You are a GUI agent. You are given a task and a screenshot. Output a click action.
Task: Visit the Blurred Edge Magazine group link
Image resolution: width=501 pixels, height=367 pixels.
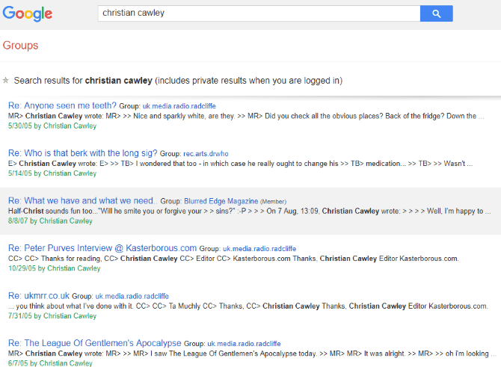pos(221,201)
